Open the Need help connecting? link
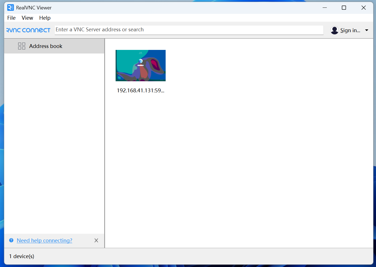The width and height of the screenshot is (376, 267). click(x=44, y=240)
